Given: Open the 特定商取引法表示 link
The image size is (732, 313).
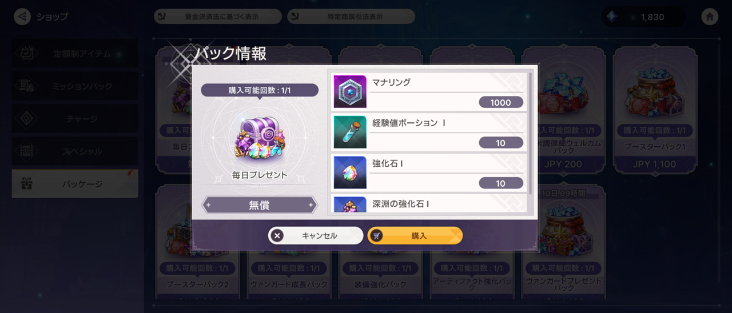Looking at the screenshot, I should tap(351, 17).
